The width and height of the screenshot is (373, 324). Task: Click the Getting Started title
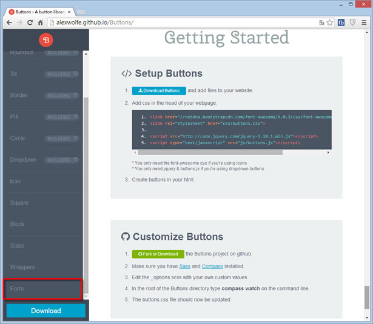(227, 38)
